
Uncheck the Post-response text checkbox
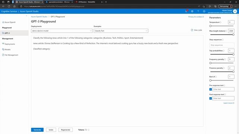(x=211, y=98)
